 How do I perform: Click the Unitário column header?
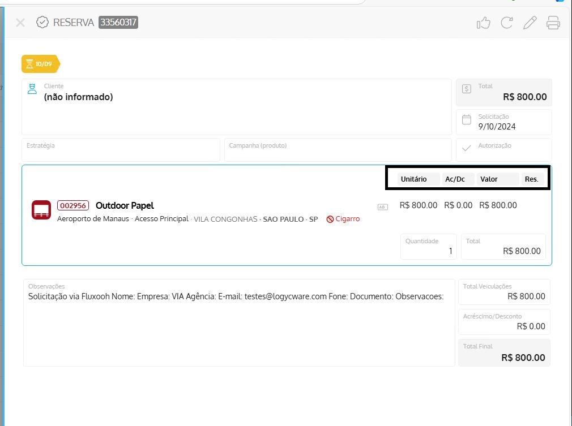point(413,179)
